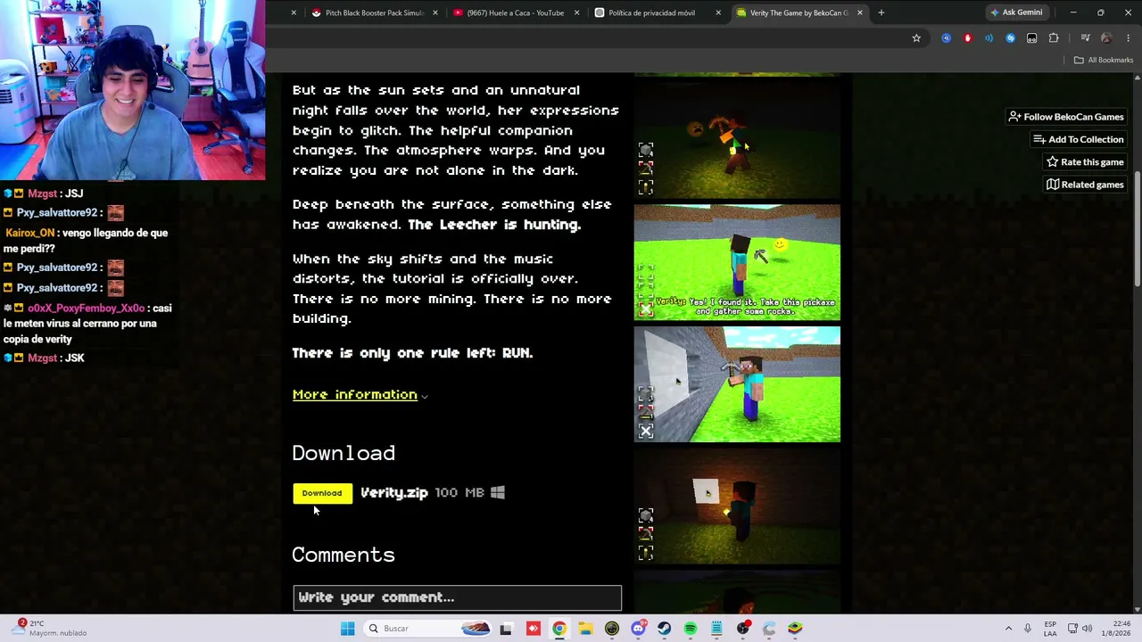Click the 100 MB file size label
The image size is (1142, 642).
tap(459, 492)
